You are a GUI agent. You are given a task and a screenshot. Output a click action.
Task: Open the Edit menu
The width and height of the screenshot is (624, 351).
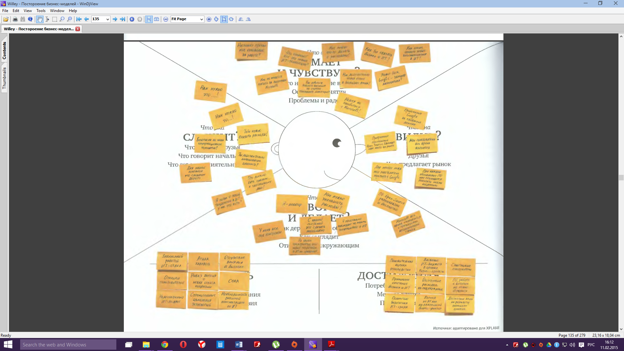16,11
